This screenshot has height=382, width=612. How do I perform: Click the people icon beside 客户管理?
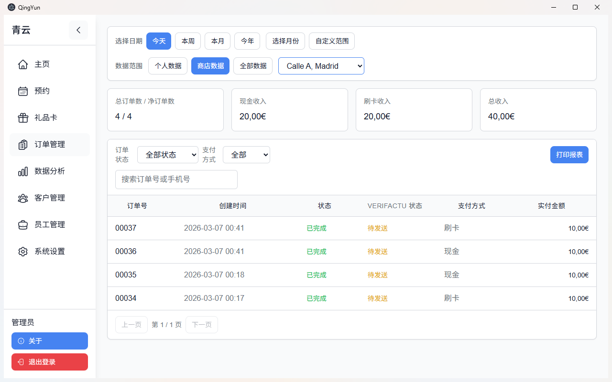coord(23,198)
